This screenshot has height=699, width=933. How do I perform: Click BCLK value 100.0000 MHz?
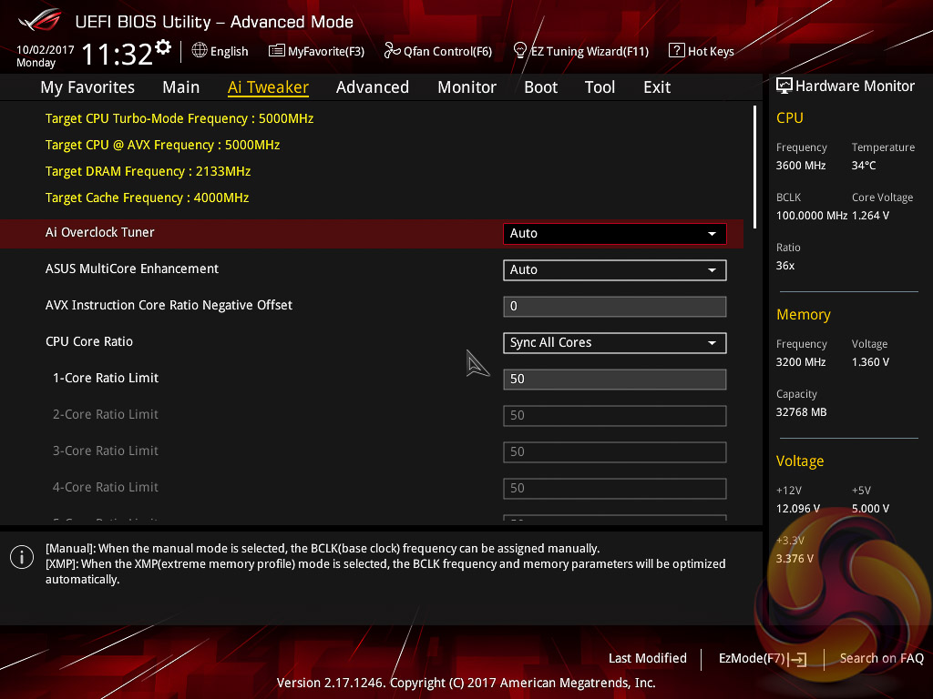811,215
